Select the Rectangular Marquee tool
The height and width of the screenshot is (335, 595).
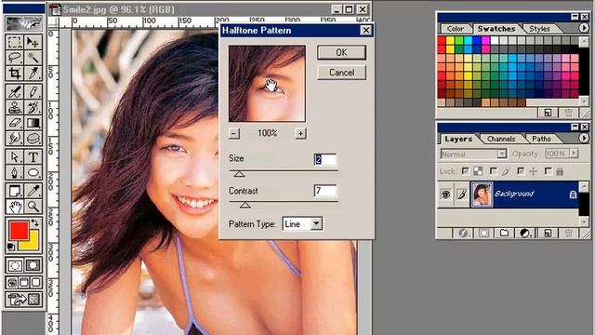pyautogui.click(x=15, y=42)
